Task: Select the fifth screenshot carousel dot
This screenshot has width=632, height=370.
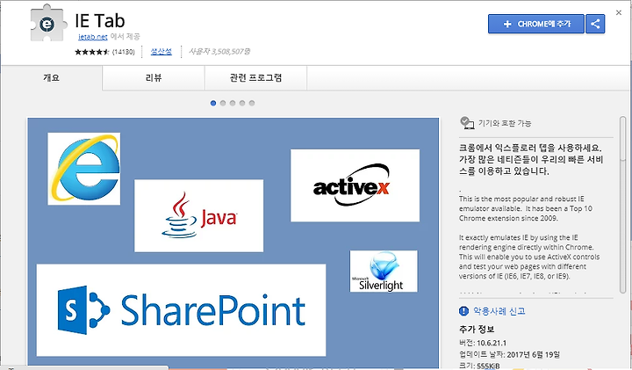Action: tap(252, 104)
